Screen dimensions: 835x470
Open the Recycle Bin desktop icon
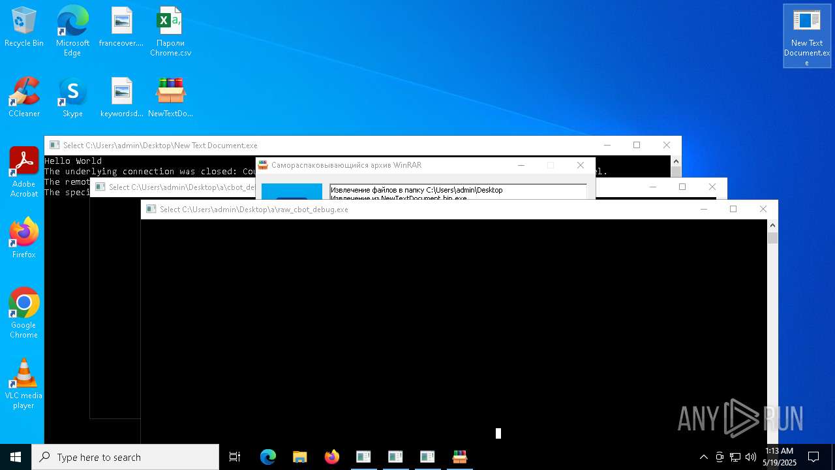coord(24,27)
